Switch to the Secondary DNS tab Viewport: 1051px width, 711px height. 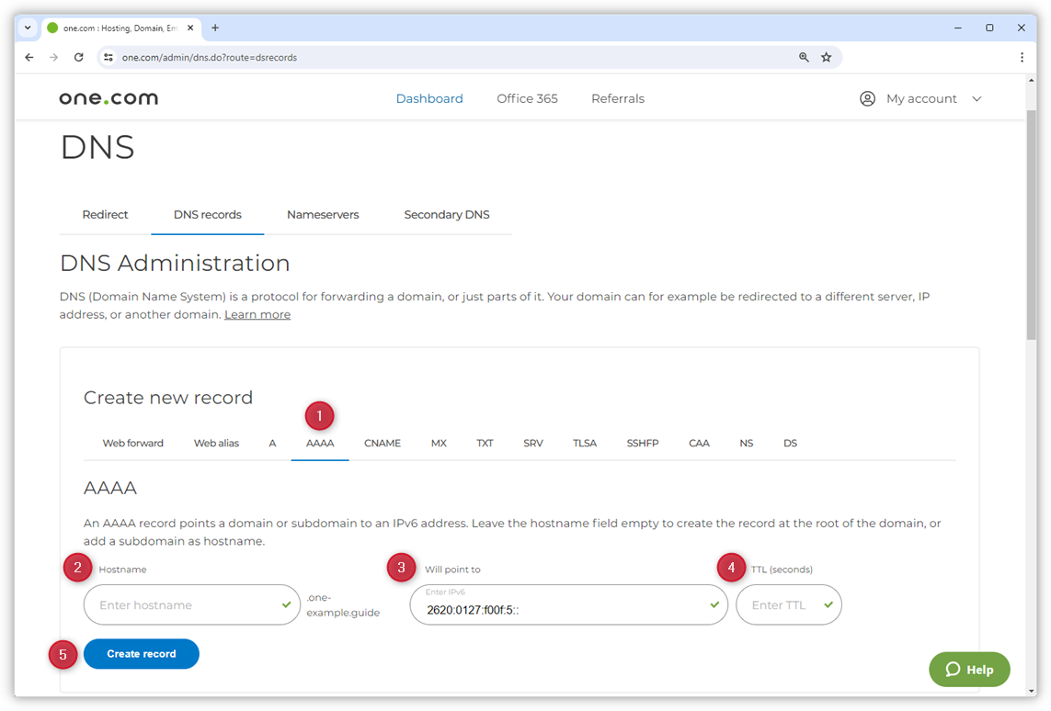click(447, 214)
